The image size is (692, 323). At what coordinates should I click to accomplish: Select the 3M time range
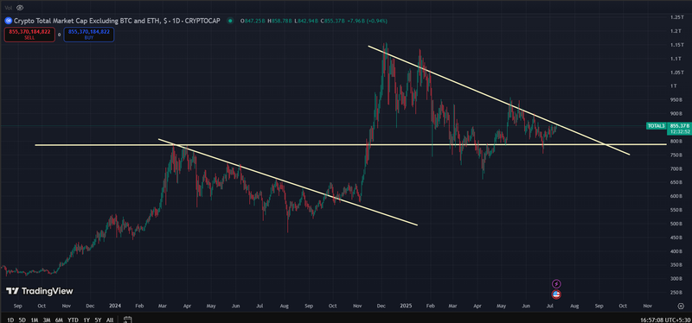tap(47, 320)
